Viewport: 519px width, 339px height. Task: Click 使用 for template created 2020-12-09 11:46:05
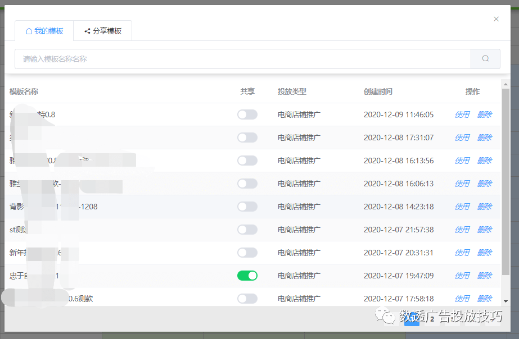click(x=462, y=114)
